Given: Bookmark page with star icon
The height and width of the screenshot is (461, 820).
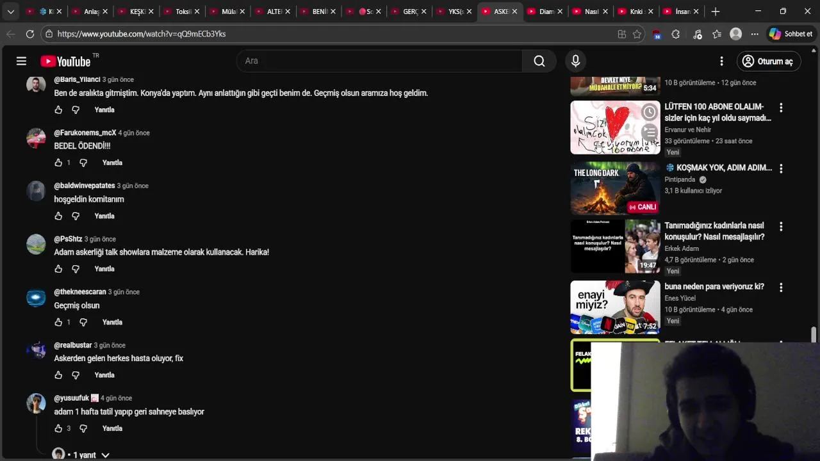Looking at the screenshot, I should 637,34.
